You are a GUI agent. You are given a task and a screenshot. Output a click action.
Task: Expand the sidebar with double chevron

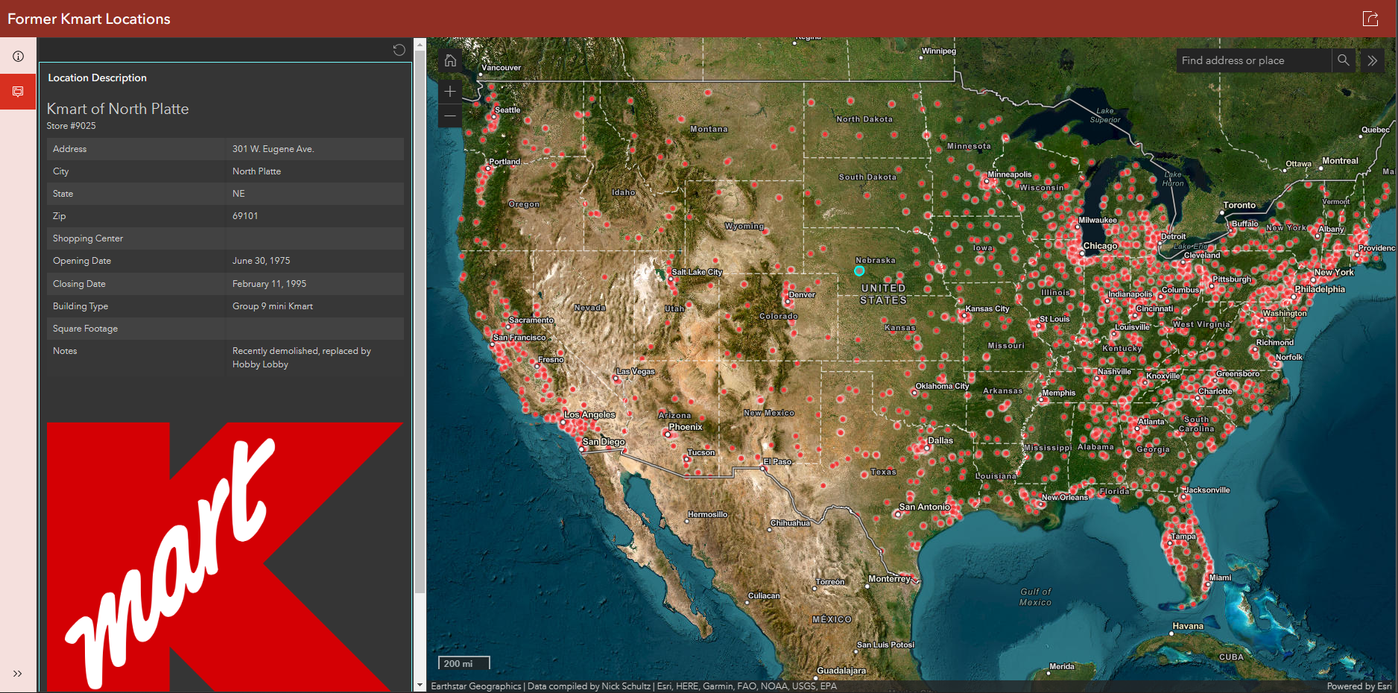(x=17, y=674)
